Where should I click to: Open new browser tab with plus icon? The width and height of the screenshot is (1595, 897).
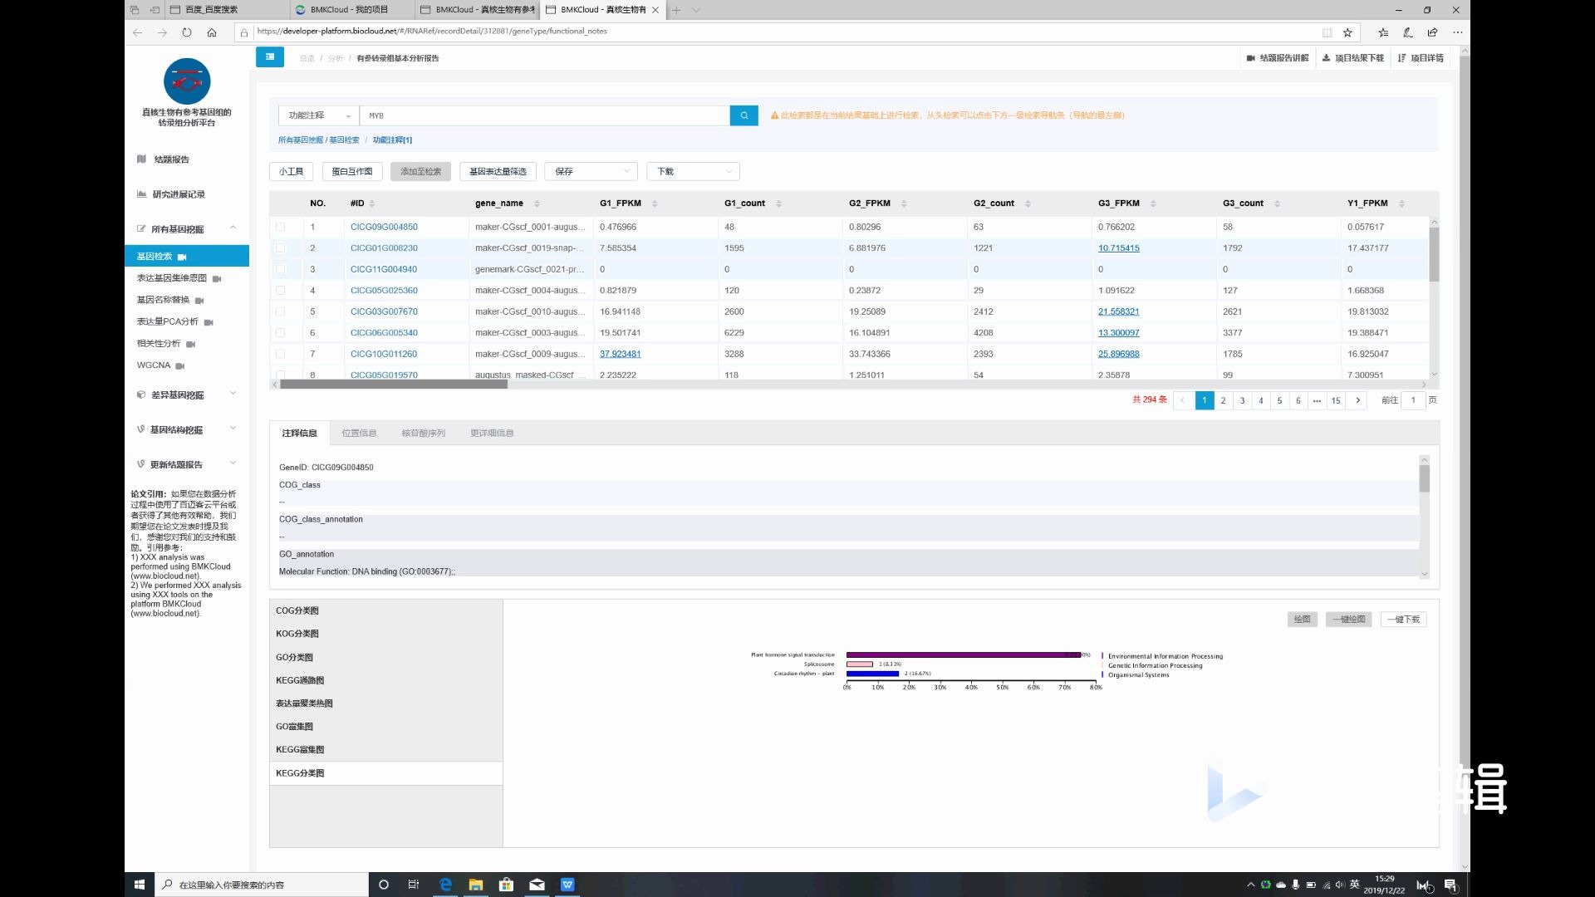click(676, 10)
